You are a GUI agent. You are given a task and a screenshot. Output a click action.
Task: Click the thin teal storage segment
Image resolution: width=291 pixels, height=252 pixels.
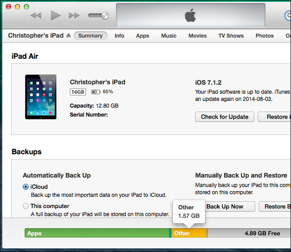click(x=170, y=233)
